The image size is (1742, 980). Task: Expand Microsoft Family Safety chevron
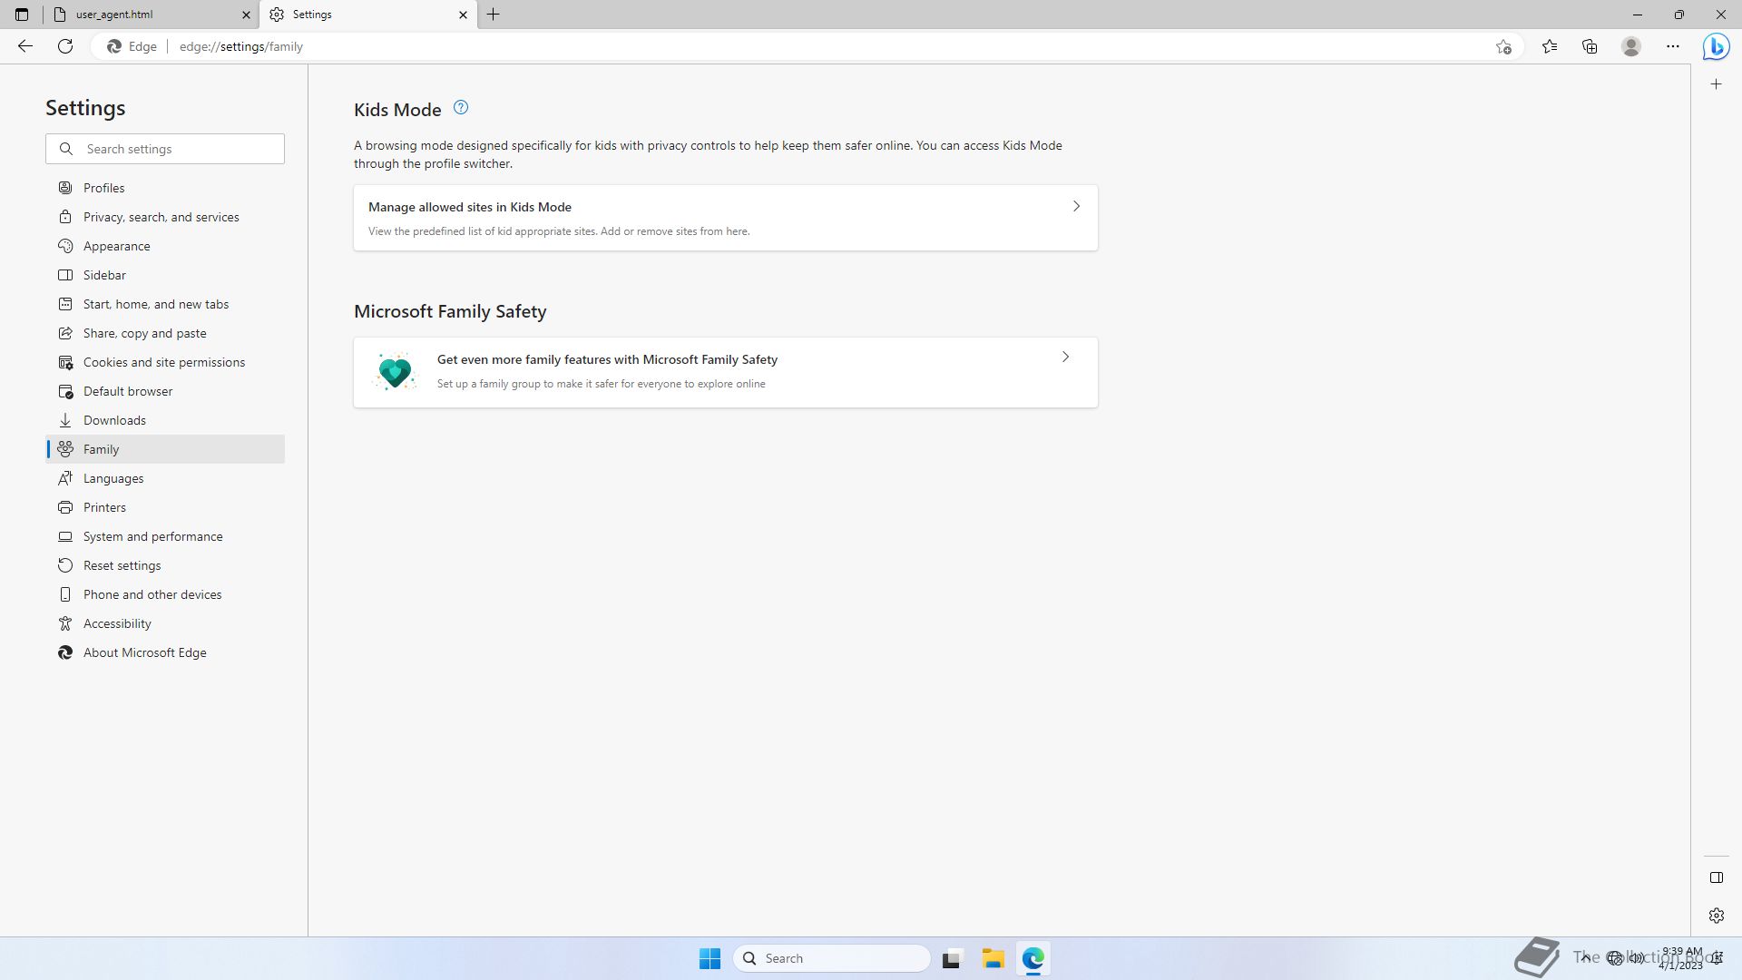1065,358
